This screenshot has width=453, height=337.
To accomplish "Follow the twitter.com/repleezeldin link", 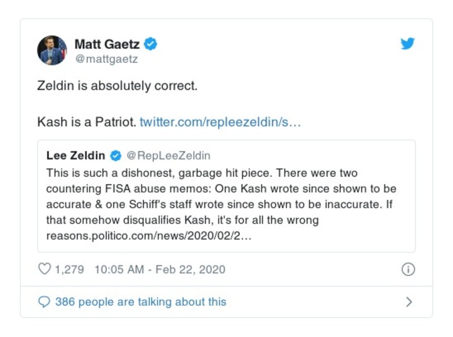I will click(x=220, y=122).
